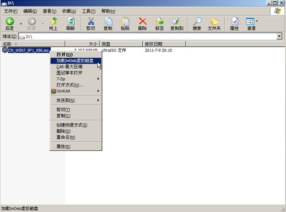Open the Forward button history dropdown arrow
Image resolution: width=286 pixels, height=212 pixels.
(x=43, y=24)
